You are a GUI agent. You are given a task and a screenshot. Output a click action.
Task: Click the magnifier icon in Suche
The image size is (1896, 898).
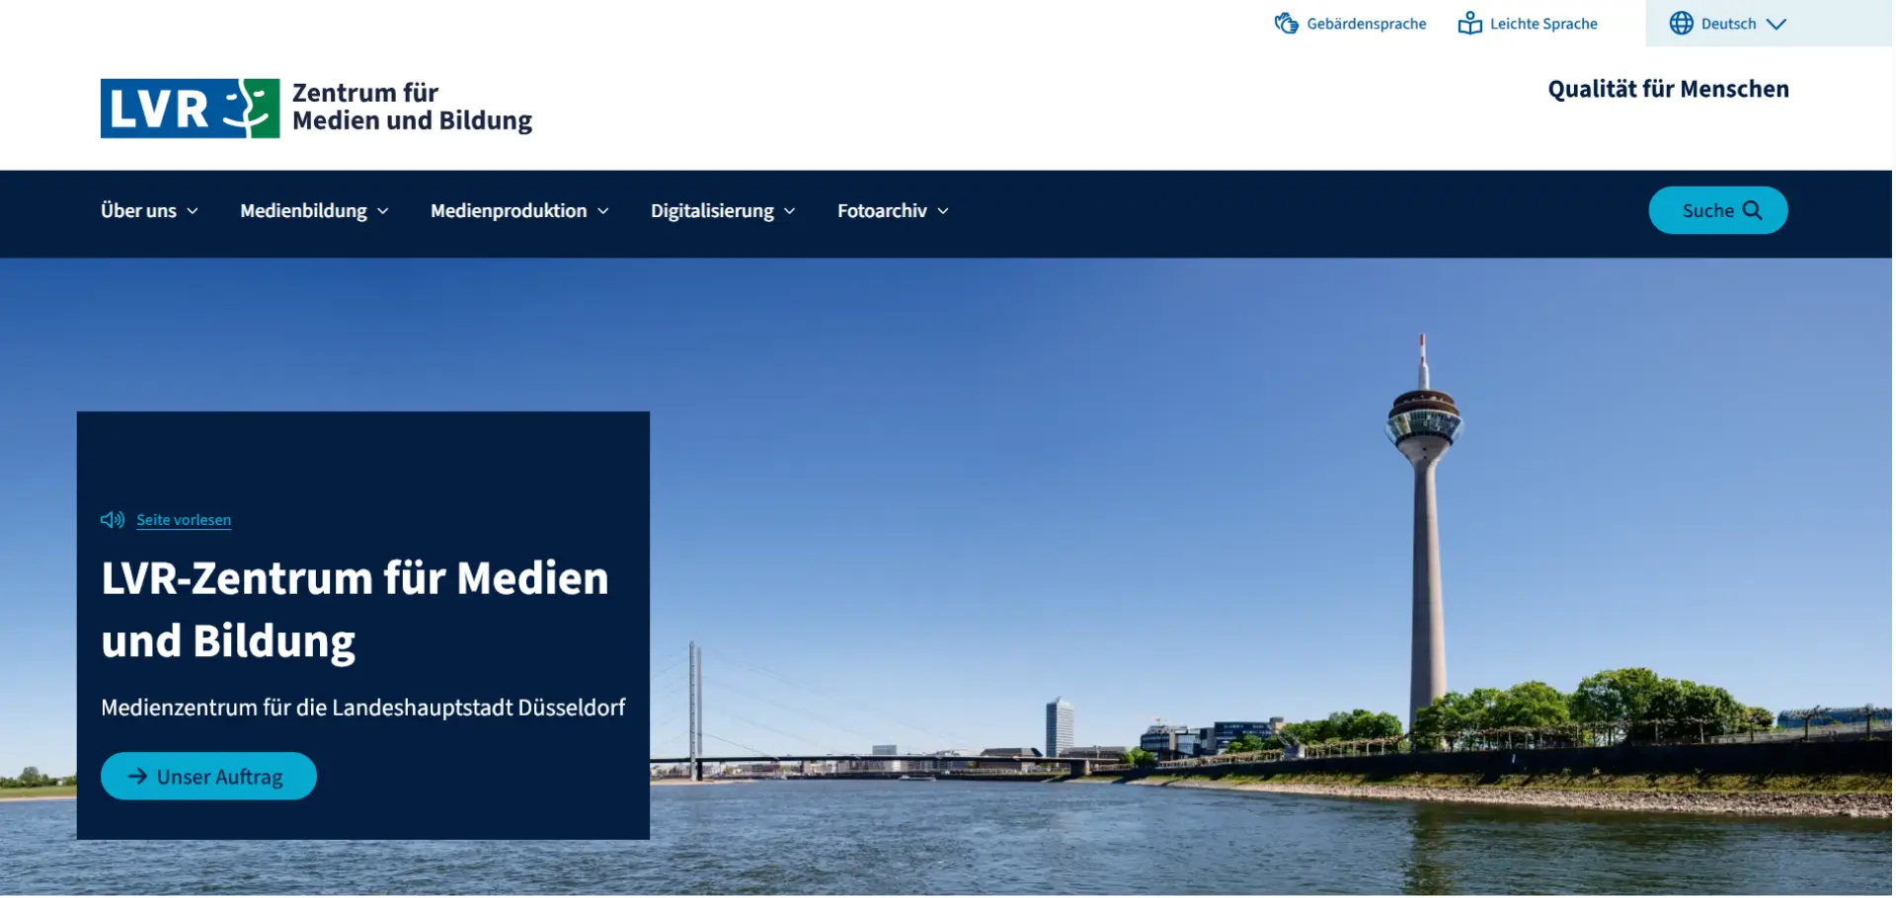1752,210
